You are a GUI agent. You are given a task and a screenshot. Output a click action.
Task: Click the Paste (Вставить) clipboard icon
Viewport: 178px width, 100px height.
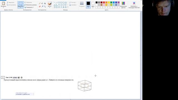(x=3, y=3)
